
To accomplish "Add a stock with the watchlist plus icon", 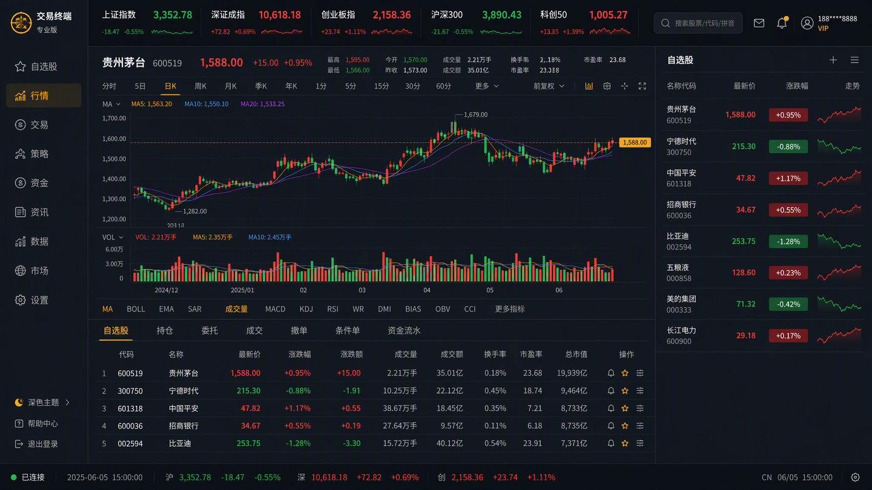I will pos(833,60).
